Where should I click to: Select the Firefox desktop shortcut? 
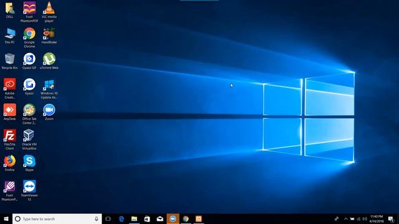click(10, 163)
